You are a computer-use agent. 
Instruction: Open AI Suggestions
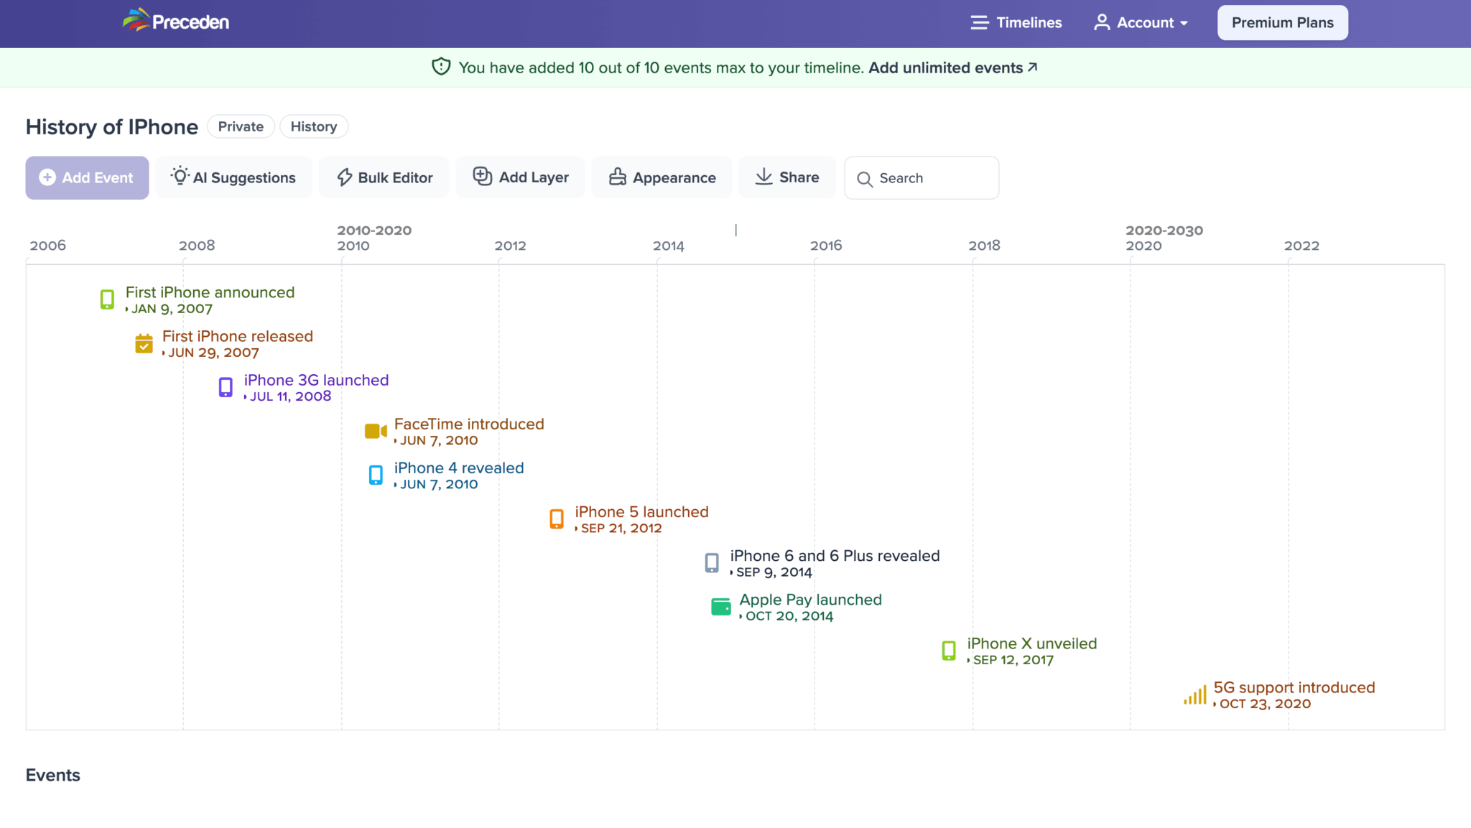click(x=233, y=177)
